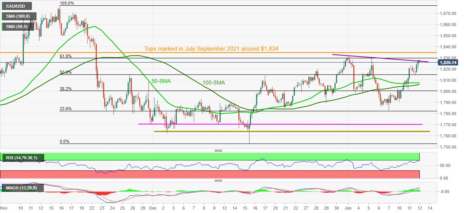Click the Jan date on time axis
Screen dimensions: 464x213
click(x=348, y=208)
